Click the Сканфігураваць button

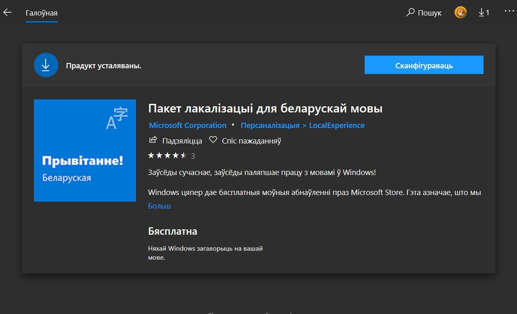[x=424, y=65]
